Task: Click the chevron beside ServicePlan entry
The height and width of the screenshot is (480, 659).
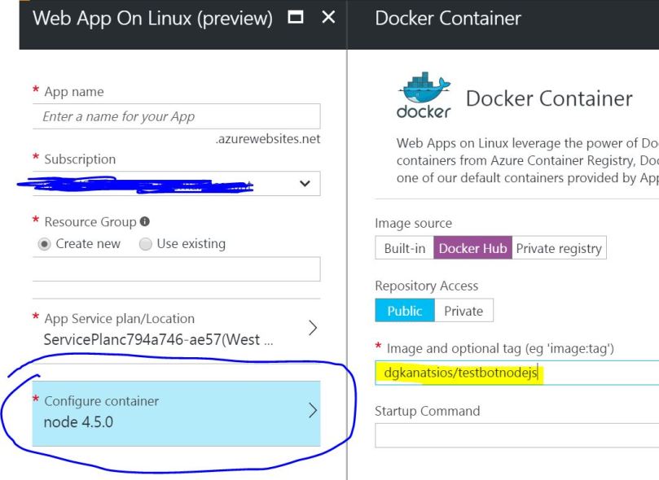Action: click(313, 328)
